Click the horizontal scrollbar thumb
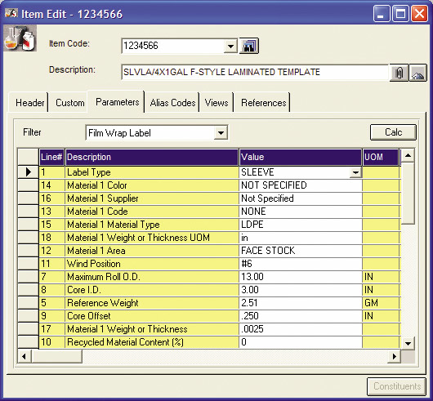Image resolution: width=433 pixels, height=401 pixels. [57, 356]
